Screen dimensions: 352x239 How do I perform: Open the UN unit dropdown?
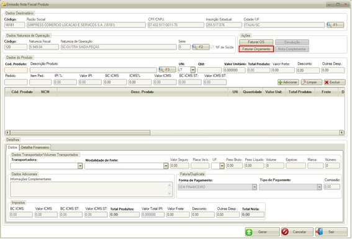192,70
